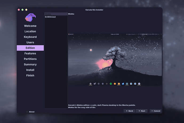Click the Next button
The height and width of the screenshot is (123, 184).
coord(142,111)
